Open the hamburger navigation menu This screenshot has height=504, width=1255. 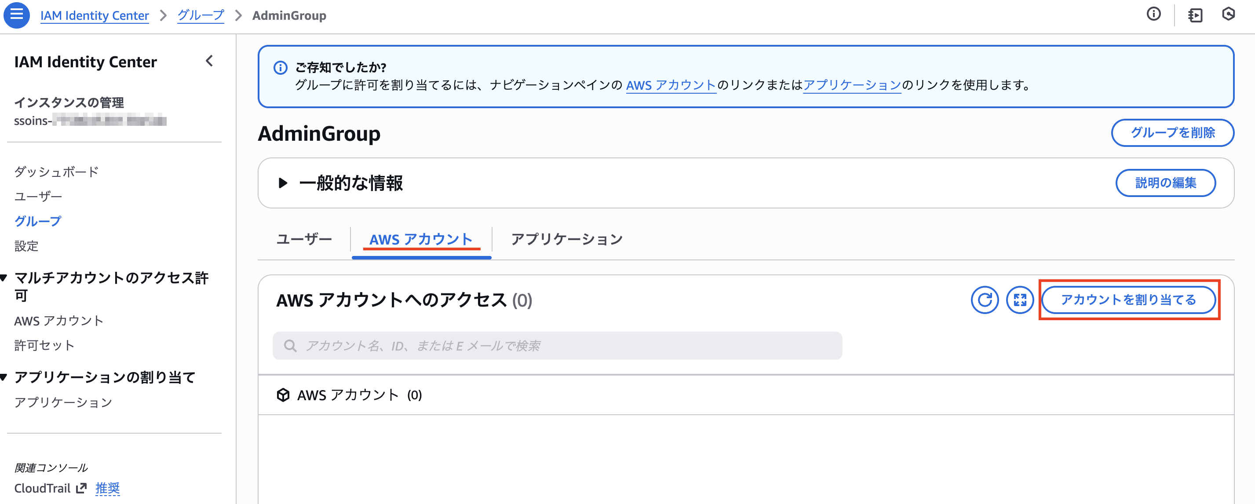pyautogui.click(x=17, y=15)
